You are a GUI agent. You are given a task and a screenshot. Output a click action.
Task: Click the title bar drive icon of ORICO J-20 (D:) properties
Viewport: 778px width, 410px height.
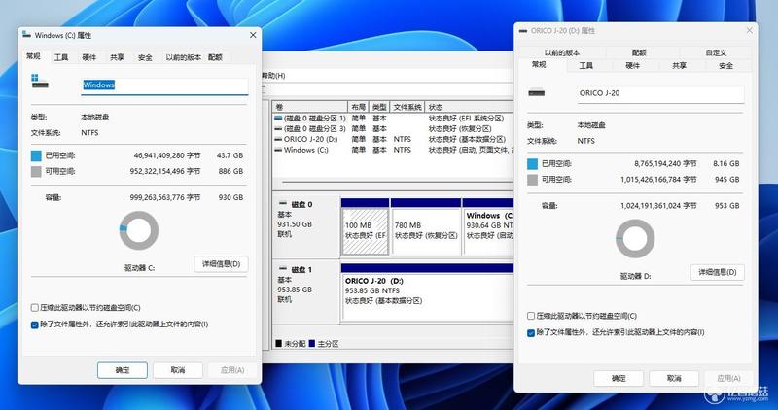522,31
